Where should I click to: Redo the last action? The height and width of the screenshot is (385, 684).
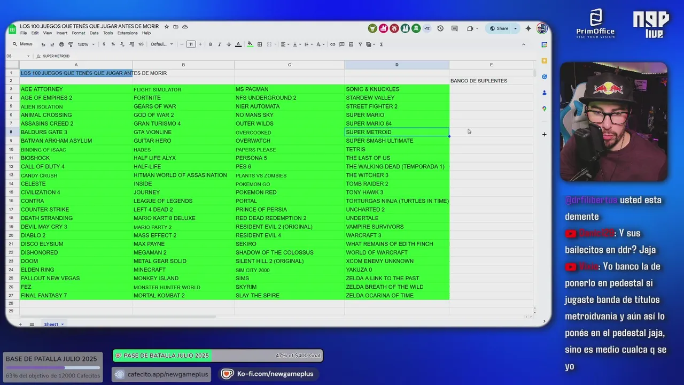point(52,44)
